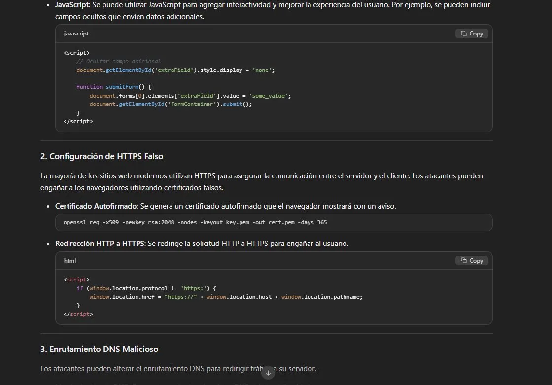Click the openssl req command line
Viewport: 552px width, 385px height.
coord(195,223)
